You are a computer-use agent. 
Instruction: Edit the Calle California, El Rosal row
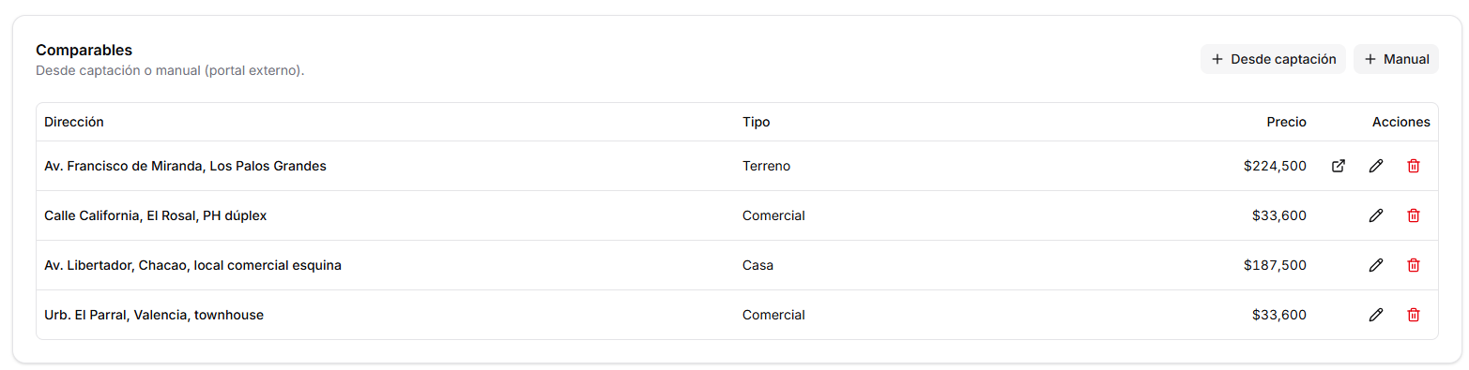[x=1375, y=215]
